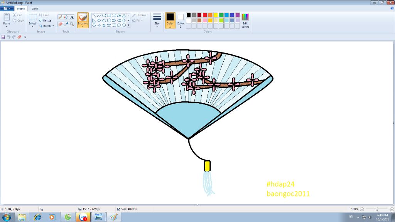Click the zoom in plus button
The image size is (395, 222).
[x=392, y=209]
